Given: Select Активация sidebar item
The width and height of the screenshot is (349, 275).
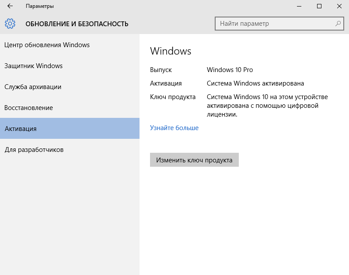Looking at the screenshot, I should pos(70,128).
